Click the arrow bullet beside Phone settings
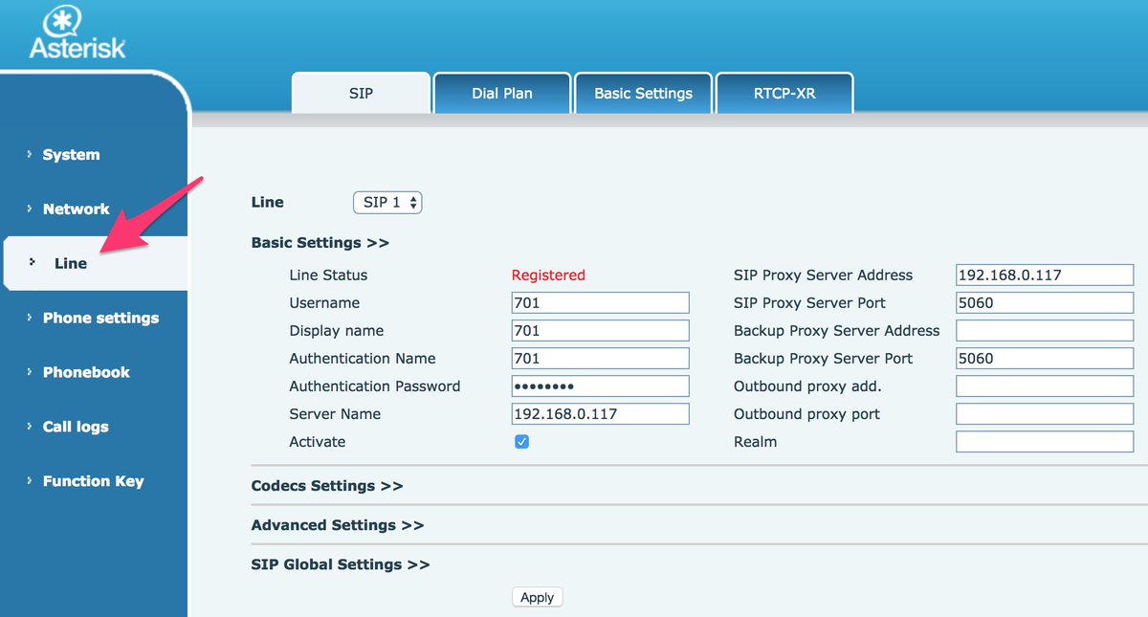1148x617 pixels. pyautogui.click(x=30, y=318)
